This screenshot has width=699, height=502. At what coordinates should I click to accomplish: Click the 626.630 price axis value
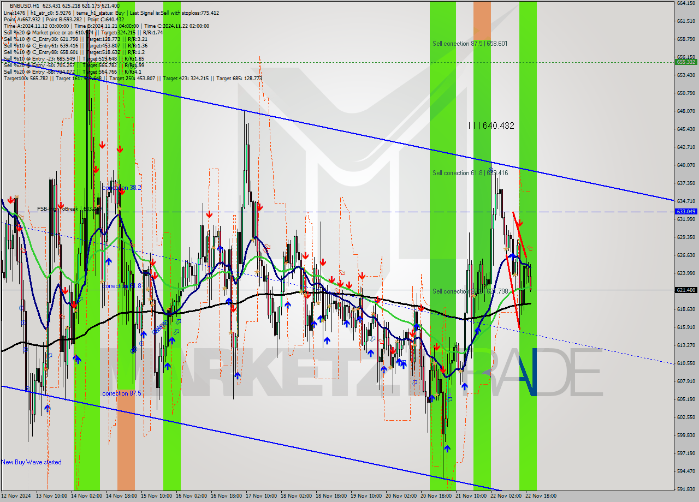click(686, 255)
